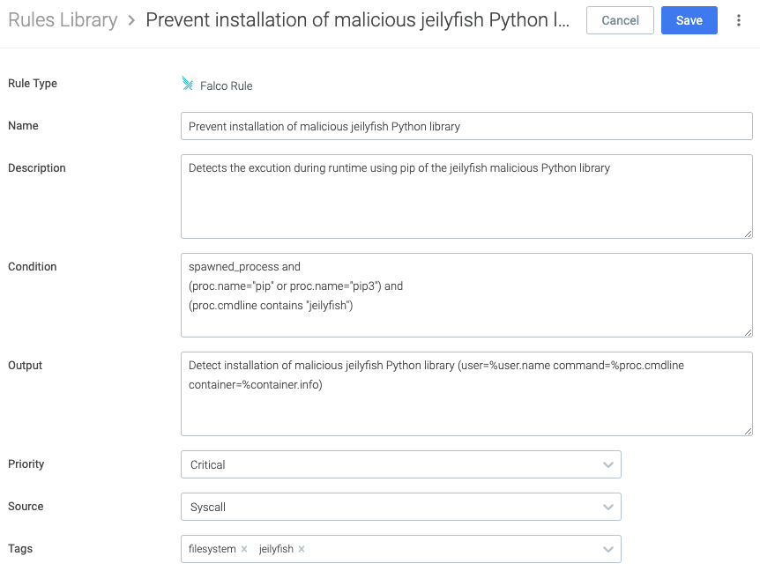Viewport: 760px width, 571px height.
Task: Focus the Description text area
Action: point(466,197)
